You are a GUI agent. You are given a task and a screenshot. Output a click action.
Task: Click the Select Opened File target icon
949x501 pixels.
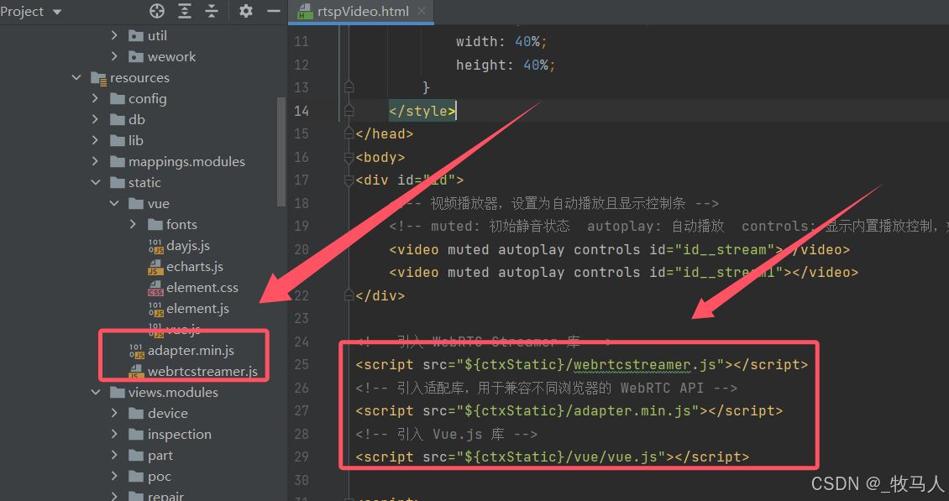tap(156, 12)
